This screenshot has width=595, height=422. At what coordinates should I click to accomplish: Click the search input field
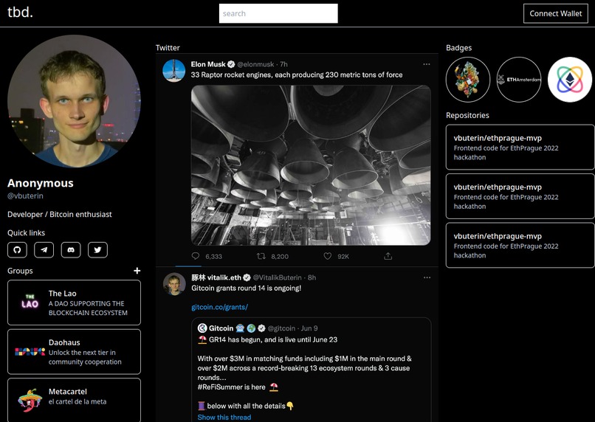(278, 14)
